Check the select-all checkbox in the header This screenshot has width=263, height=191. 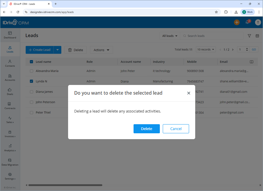tap(31, 62)
